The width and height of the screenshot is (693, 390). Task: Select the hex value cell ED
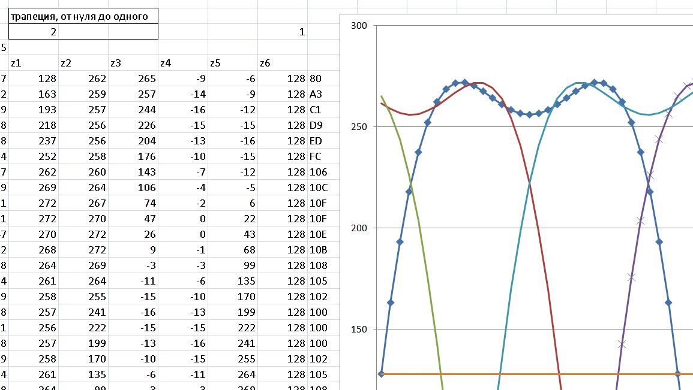click(323, 141)
